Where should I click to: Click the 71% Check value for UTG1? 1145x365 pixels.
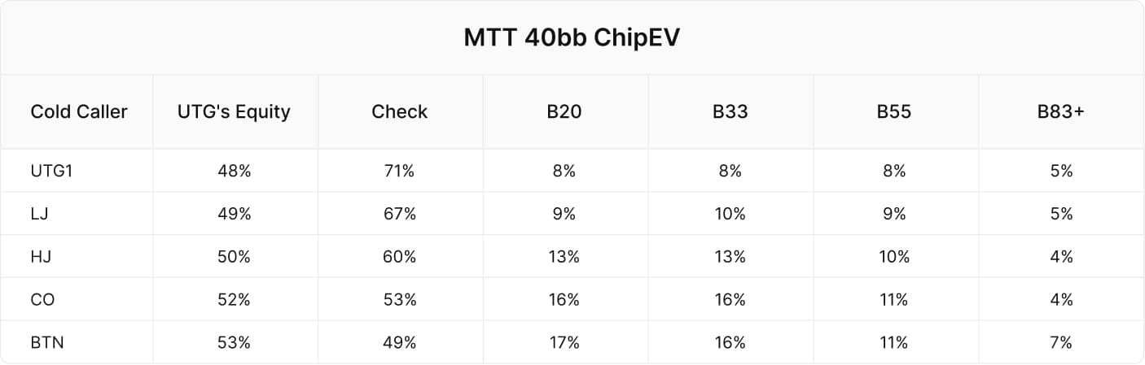[399, 171]
